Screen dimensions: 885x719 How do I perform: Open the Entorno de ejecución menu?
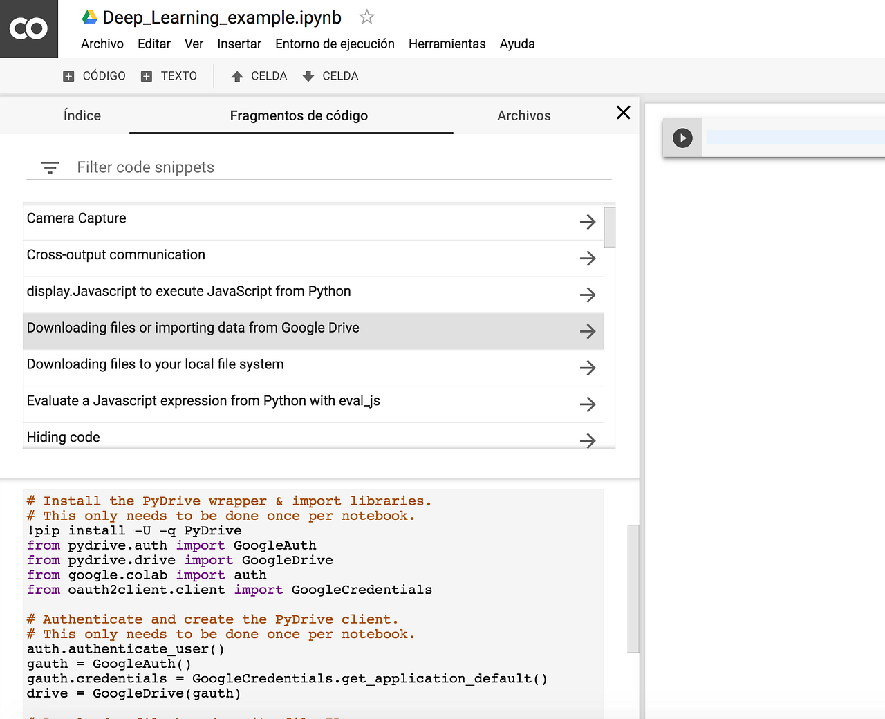[x=335, y=44]
